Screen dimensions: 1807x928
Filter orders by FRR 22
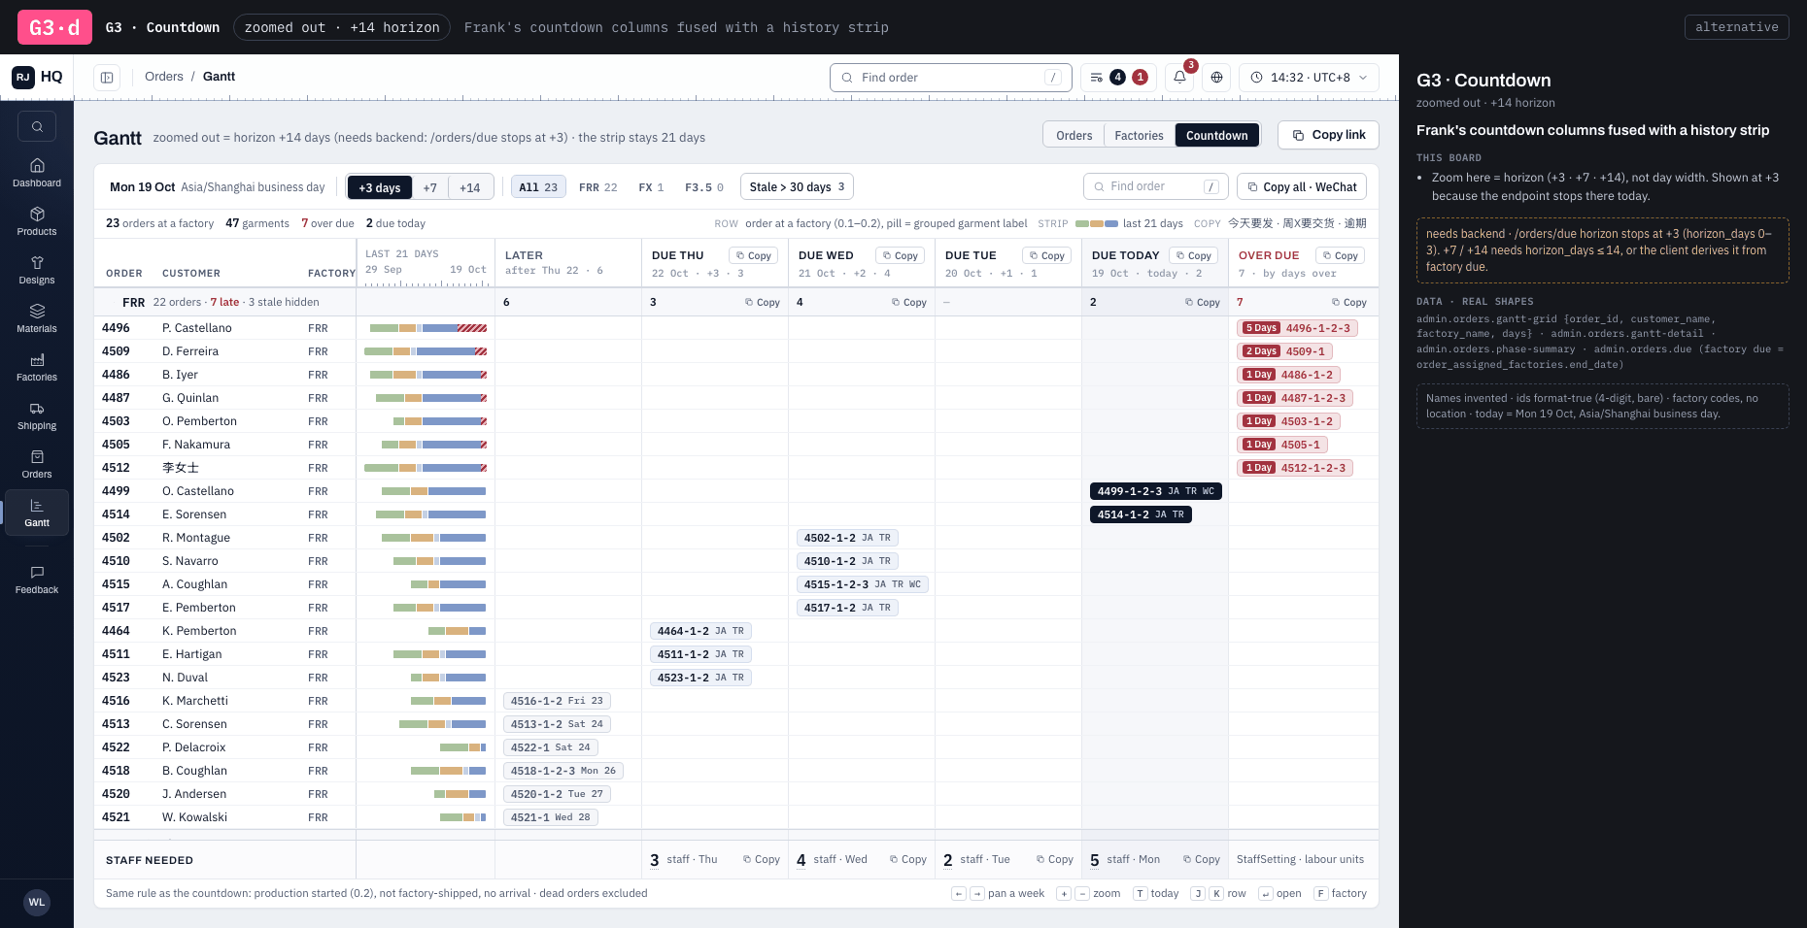point(597,187)
